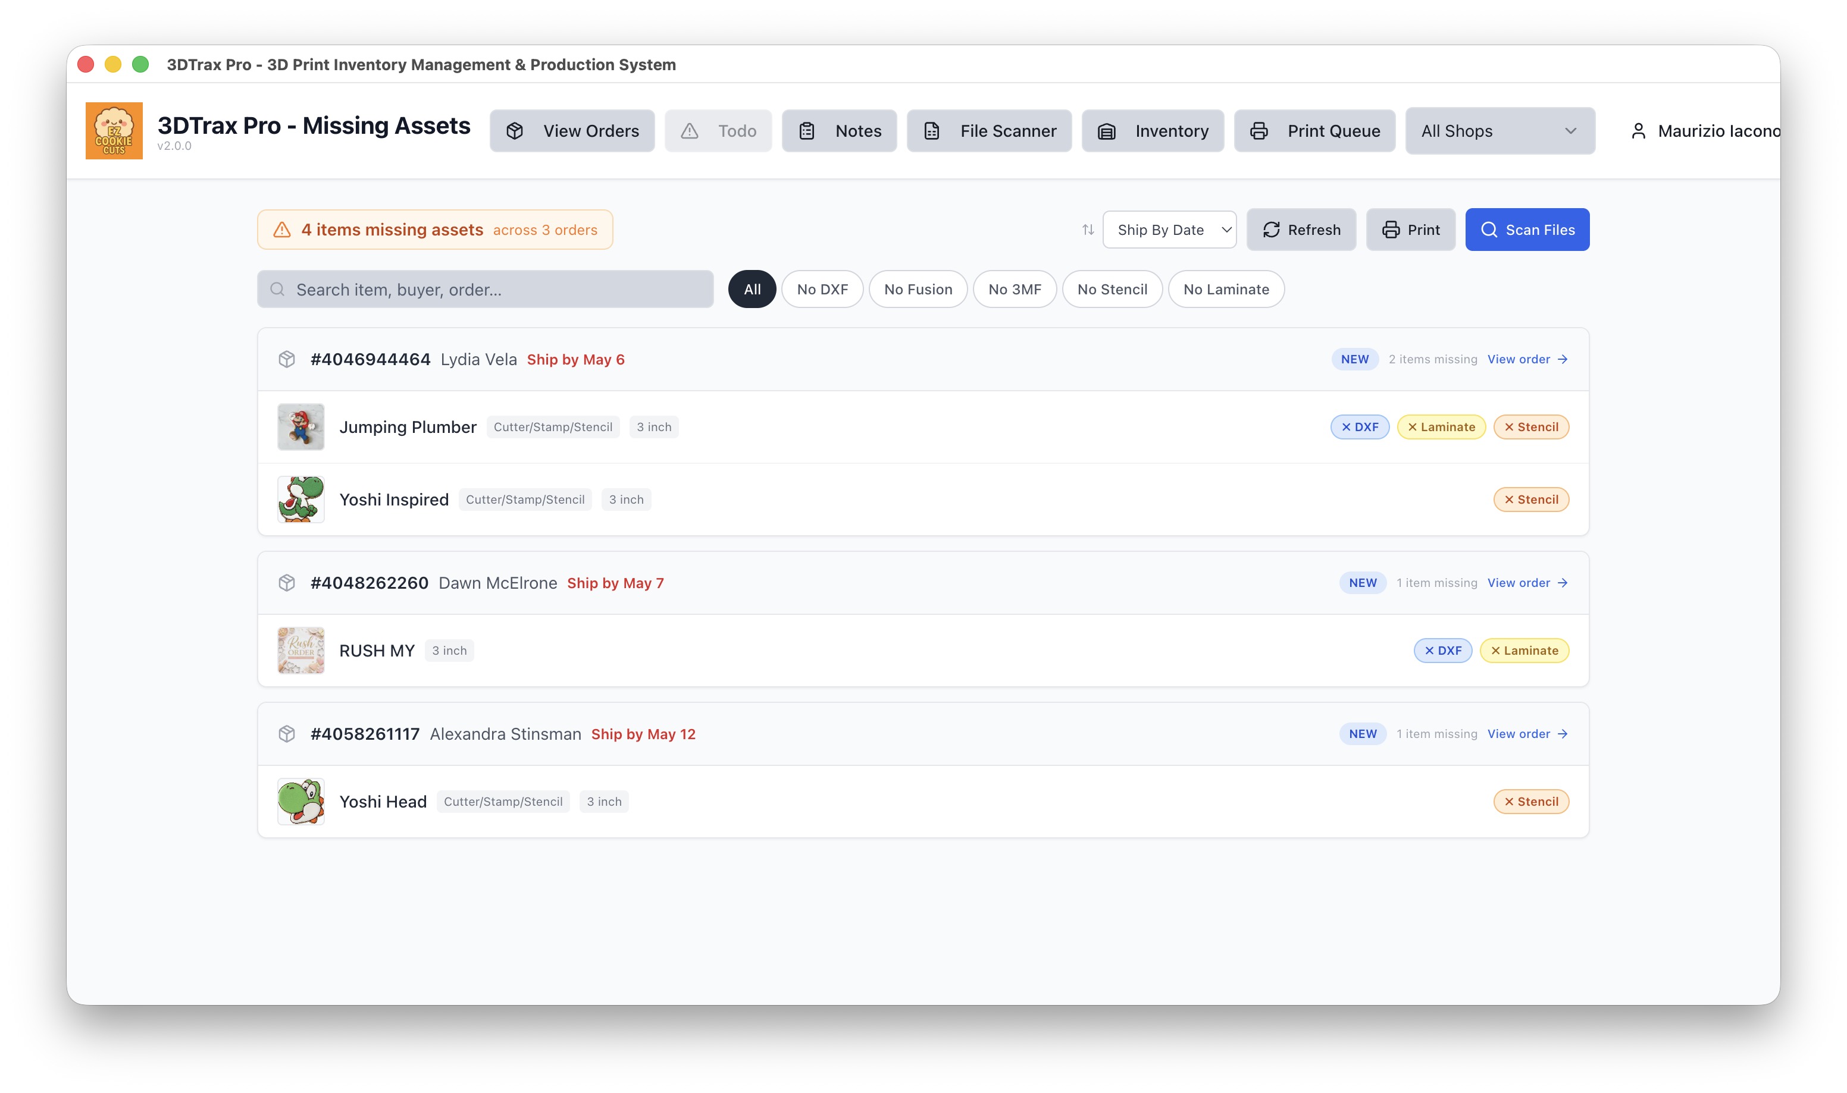Click the 3 inch tag on RUSH MY
Screen dimensions: 1847x1093
(x=449, y=651)
